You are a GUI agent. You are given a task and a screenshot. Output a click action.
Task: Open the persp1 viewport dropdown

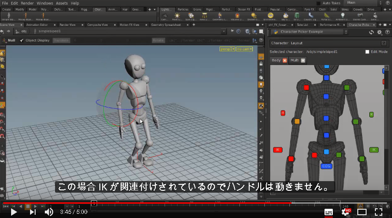[227, 49]
